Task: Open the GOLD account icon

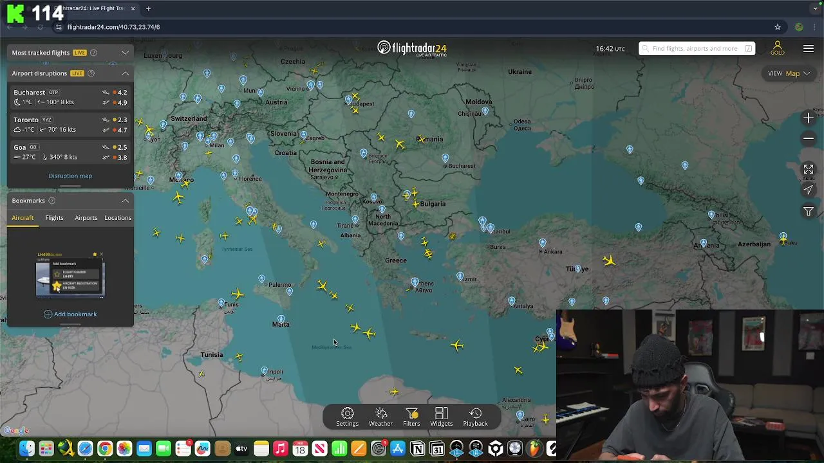Action: point(777,49)
